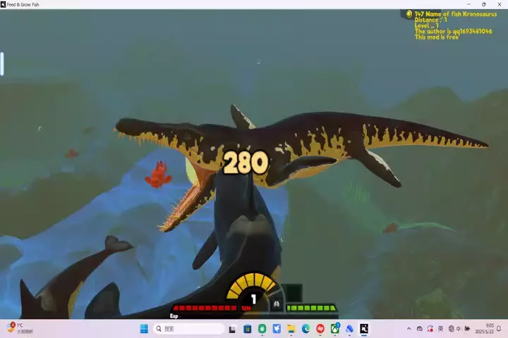Screen dimensions: 508x338
Task: Click the "This mod is free" text
Action: (437, 37)
